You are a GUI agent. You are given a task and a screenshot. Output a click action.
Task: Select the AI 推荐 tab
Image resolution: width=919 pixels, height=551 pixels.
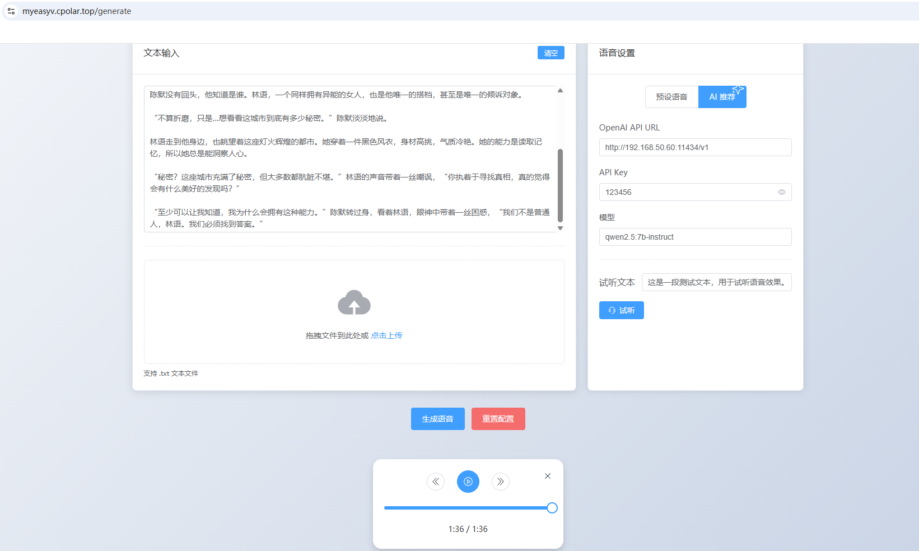[722, 97]
